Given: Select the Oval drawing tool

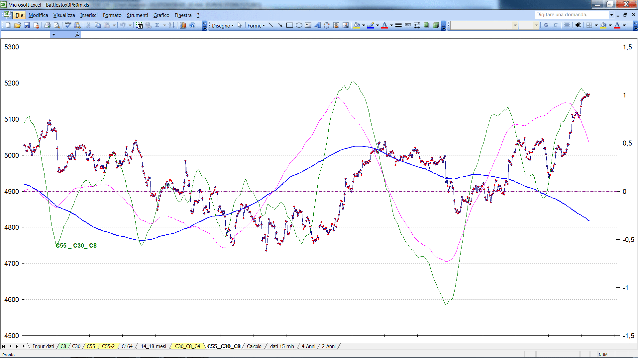Looking at the screenshot, I should point(299,25).
